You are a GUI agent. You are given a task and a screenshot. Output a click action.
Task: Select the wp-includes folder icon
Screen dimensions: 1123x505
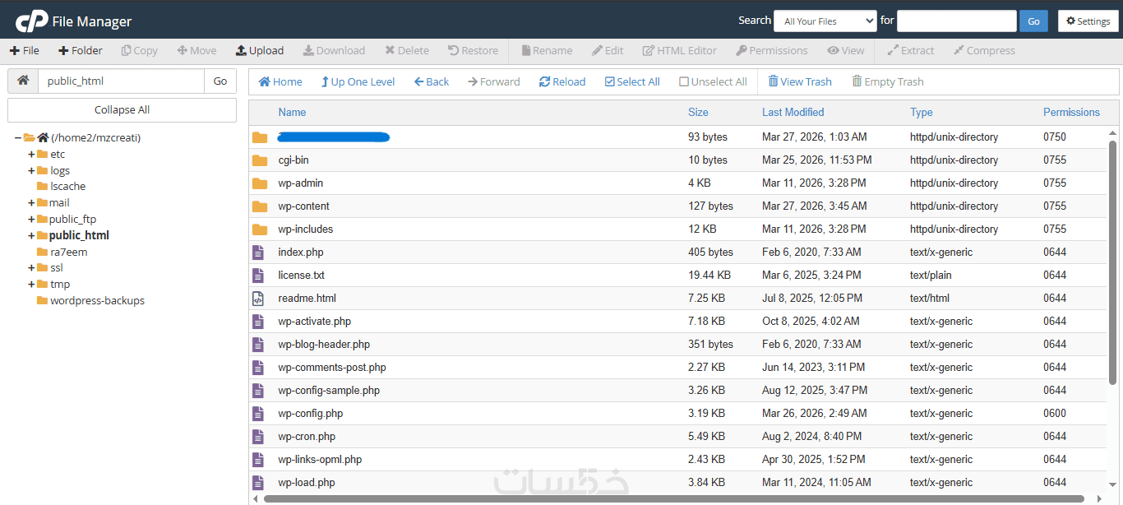coord(260,229)
